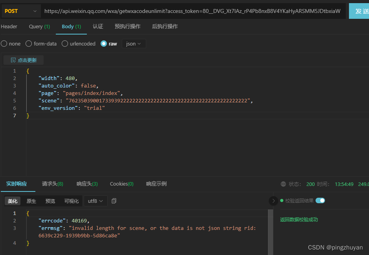Screen dimensions: 369x255
Task: Click the copy response icon beside utf8
Action: [114, 201]
